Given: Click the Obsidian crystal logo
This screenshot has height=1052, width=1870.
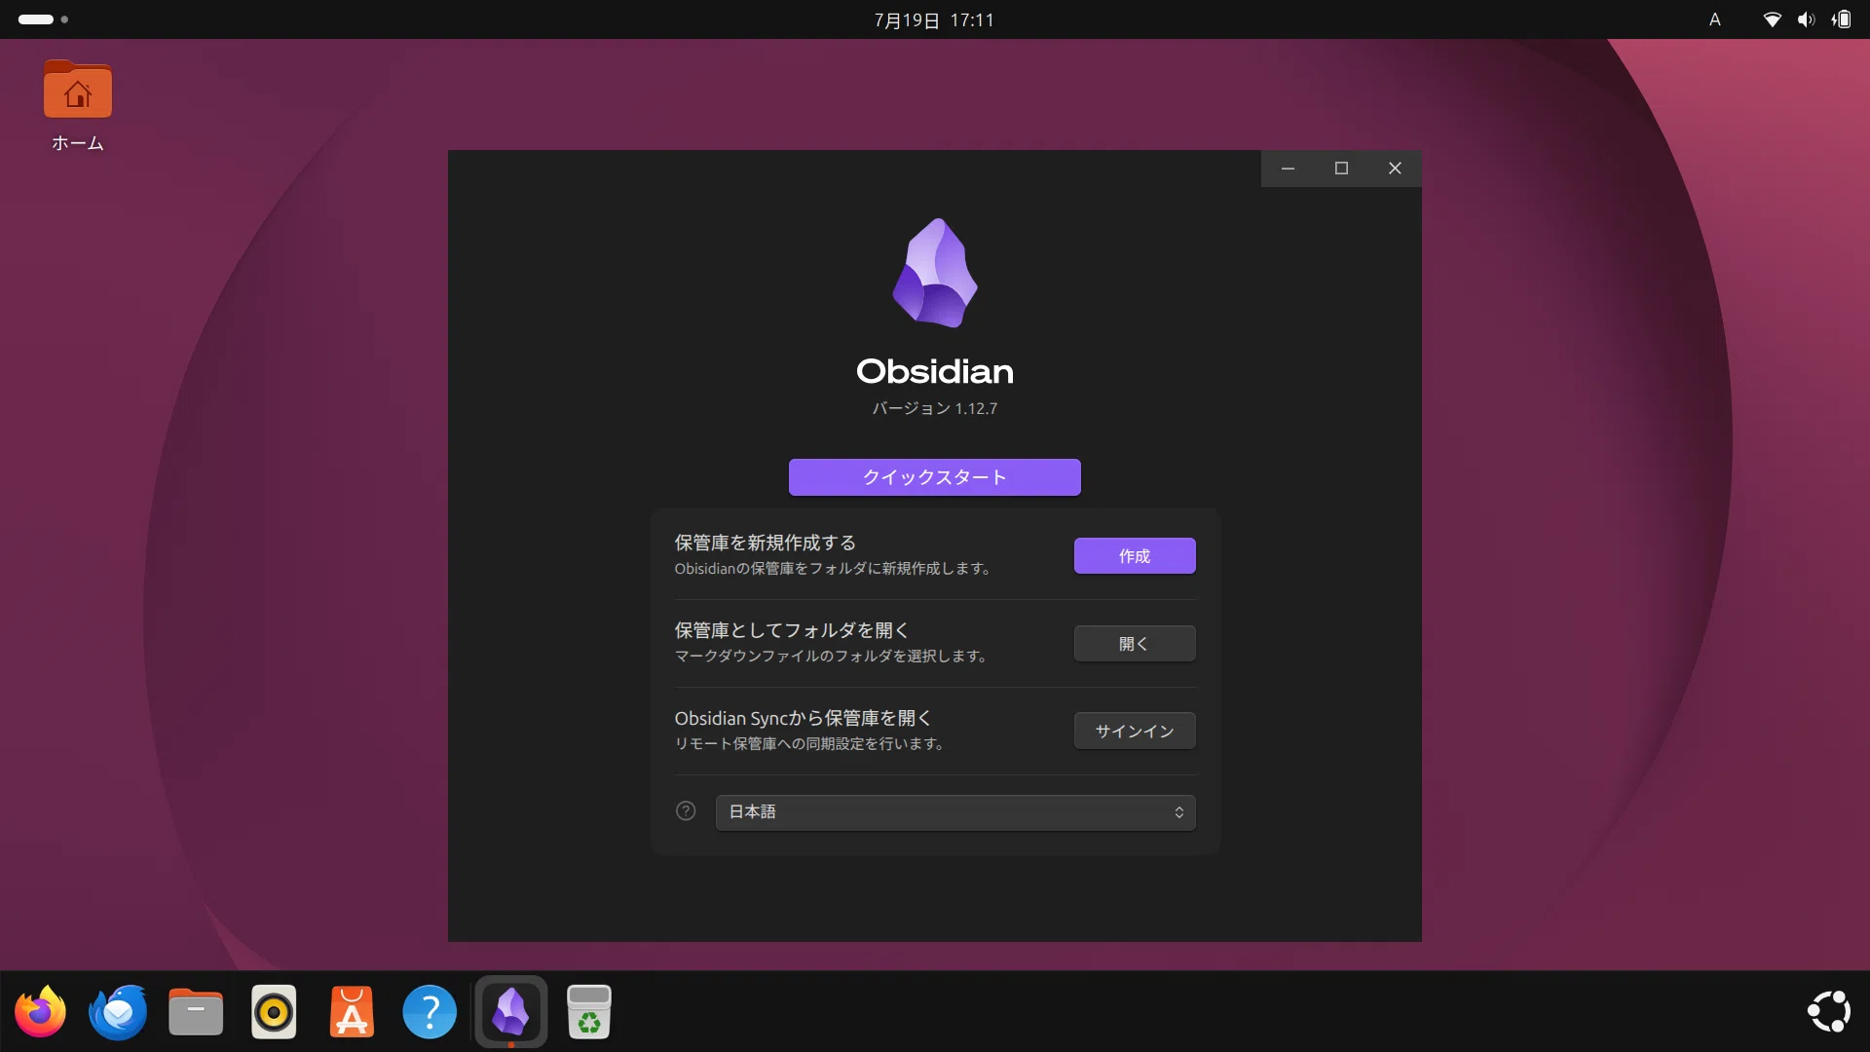Looking at the screenshot, I should coord(935,273).
